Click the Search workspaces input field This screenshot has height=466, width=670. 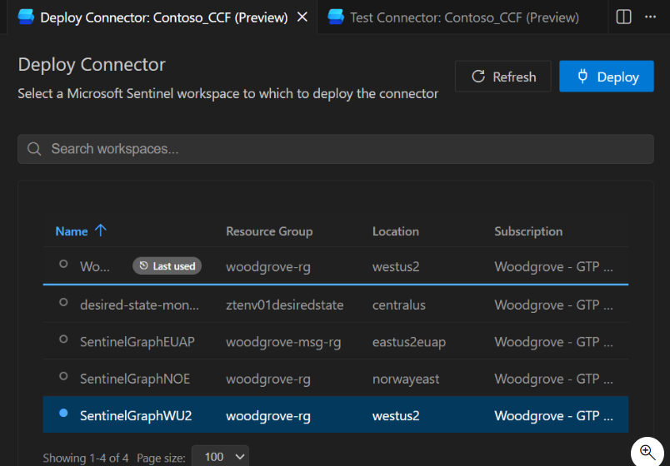333,149
